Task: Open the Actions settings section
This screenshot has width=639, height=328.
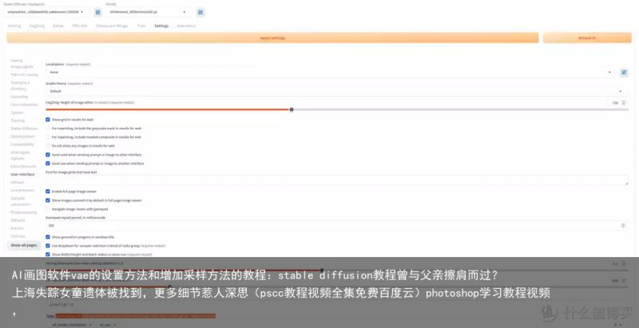Action: [17, 228]
